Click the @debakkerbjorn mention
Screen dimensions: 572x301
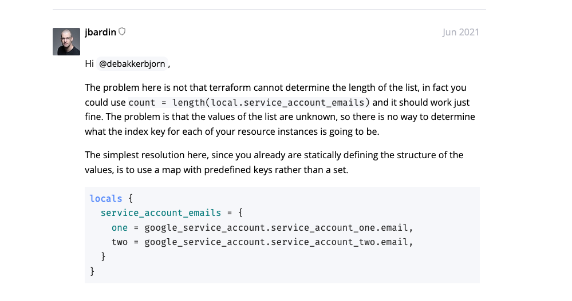[133, 64]
